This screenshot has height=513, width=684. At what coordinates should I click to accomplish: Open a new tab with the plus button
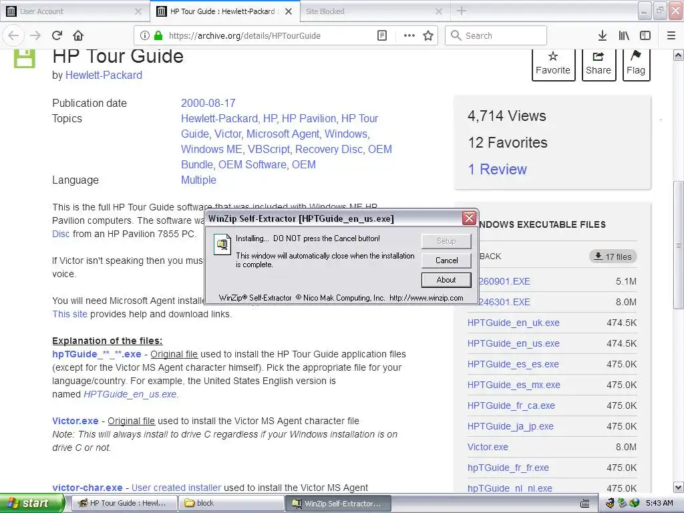click(462, 11)
